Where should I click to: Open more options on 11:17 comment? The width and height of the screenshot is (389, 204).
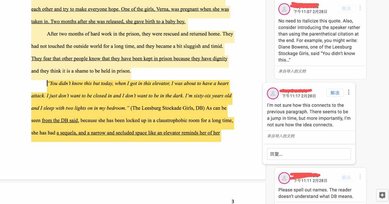[349, 92]
